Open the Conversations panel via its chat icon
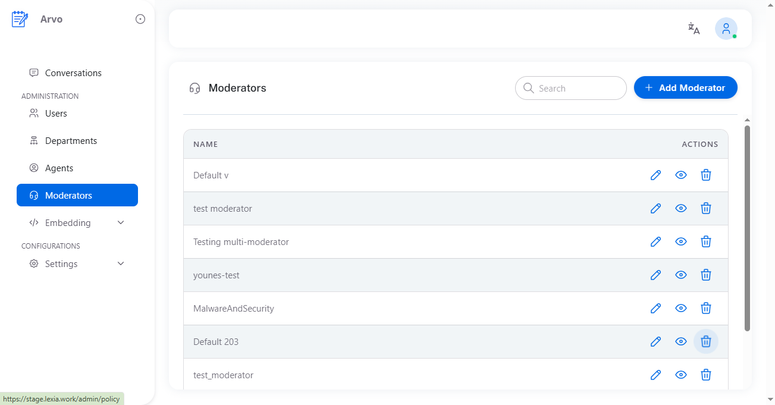 33,73
